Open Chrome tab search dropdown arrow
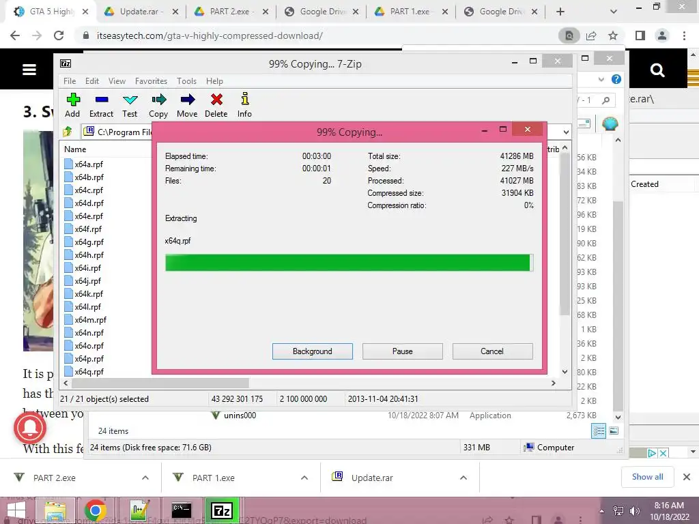This screenshot has height=524, width=699. [x=614, y=12]
